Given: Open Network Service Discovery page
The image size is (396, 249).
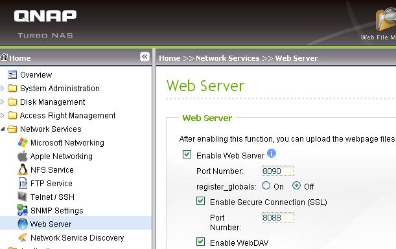Looking at the screenshot, I should [77, 237].
